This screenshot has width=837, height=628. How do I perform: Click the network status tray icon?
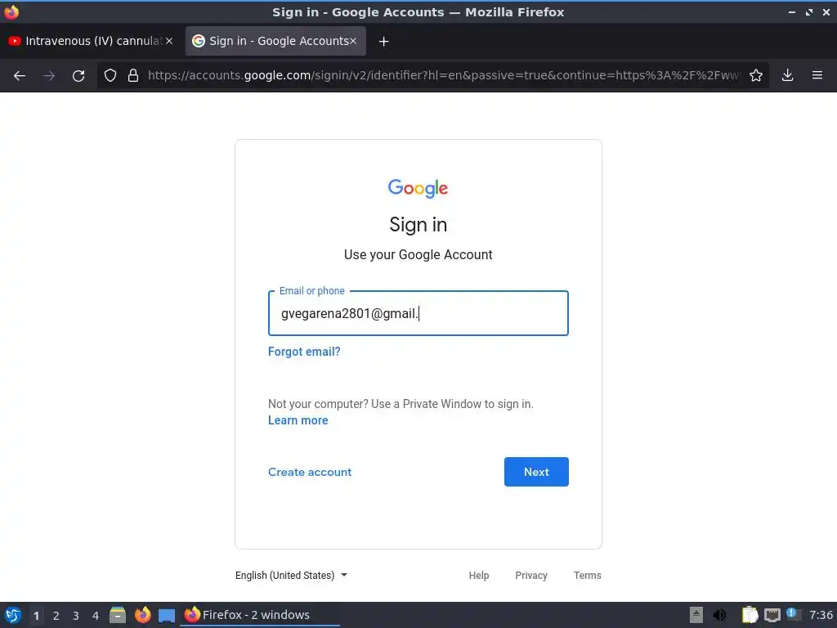point(772,615)
